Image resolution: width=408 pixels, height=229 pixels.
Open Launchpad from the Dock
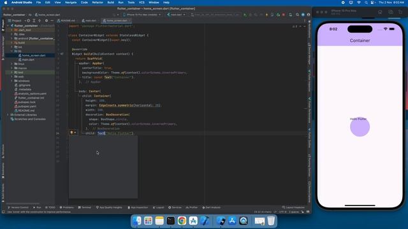coord(148,221)
